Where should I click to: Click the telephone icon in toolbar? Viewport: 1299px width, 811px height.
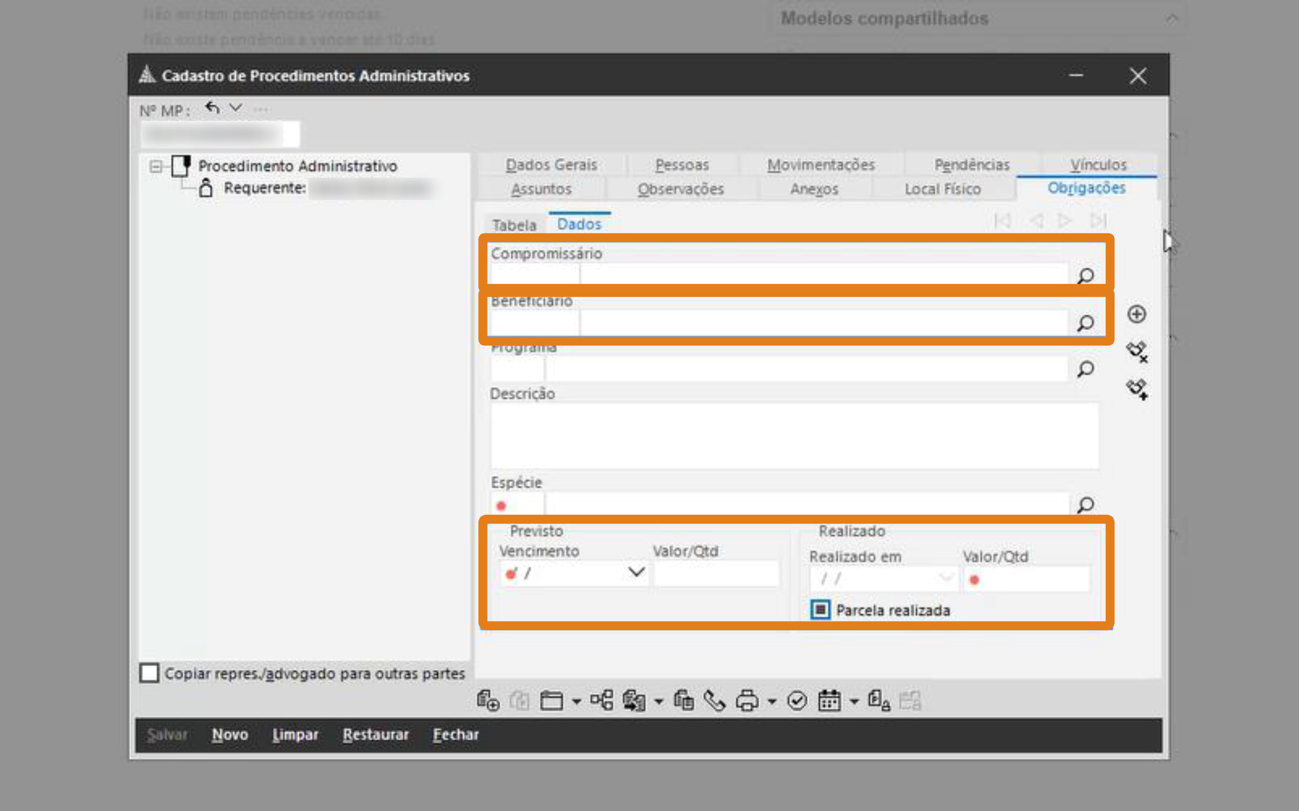(714, 700)
